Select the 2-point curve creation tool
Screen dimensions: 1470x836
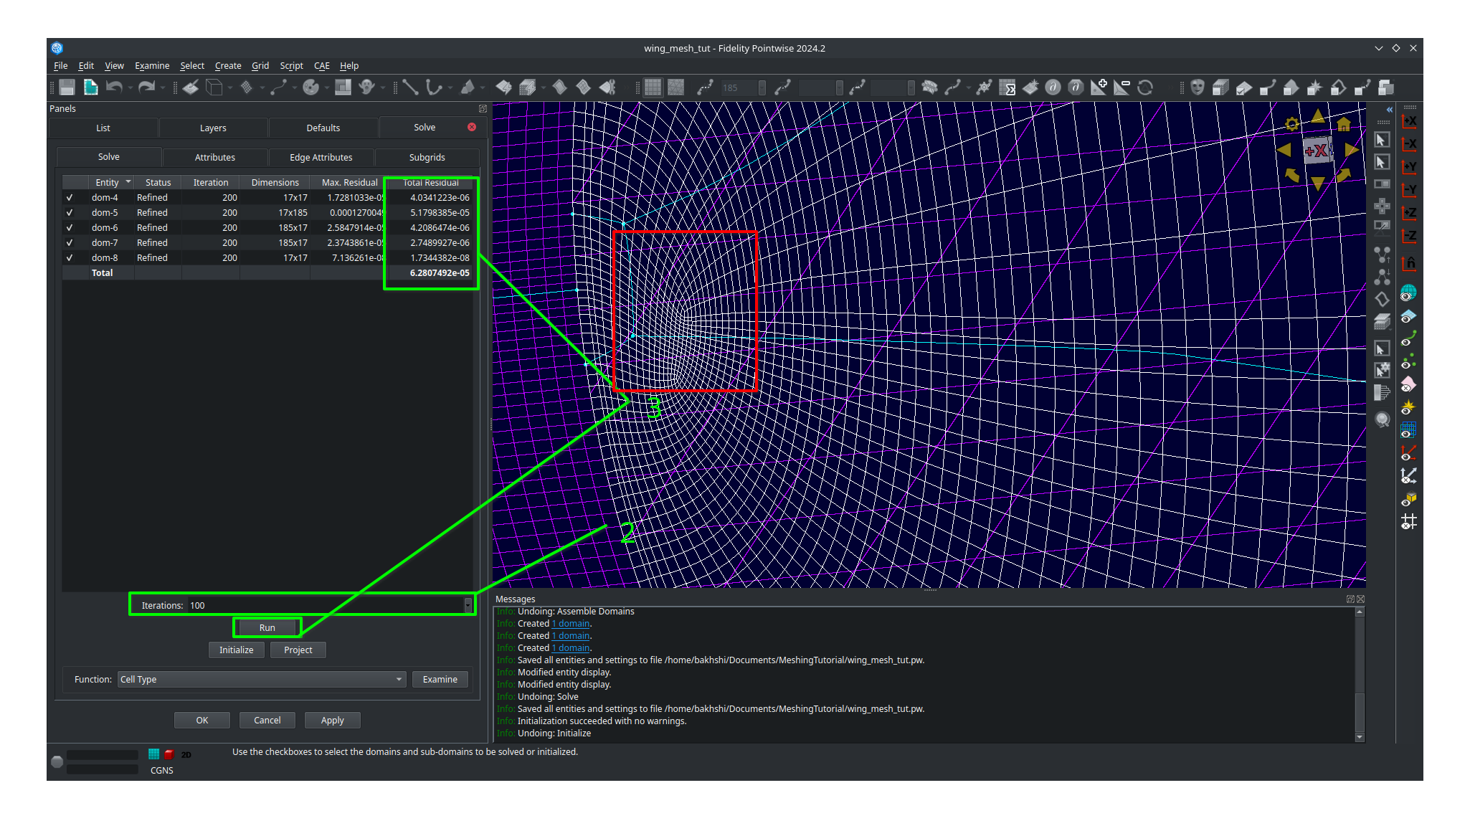point(411,87)
